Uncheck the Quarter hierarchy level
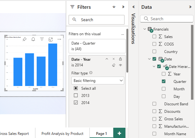 point(164,81)
